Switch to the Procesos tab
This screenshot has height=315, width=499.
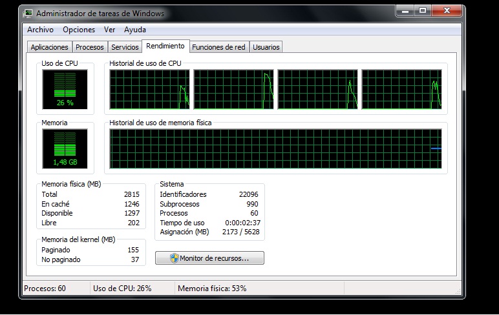pyautogui.click(x=90, y=47)
